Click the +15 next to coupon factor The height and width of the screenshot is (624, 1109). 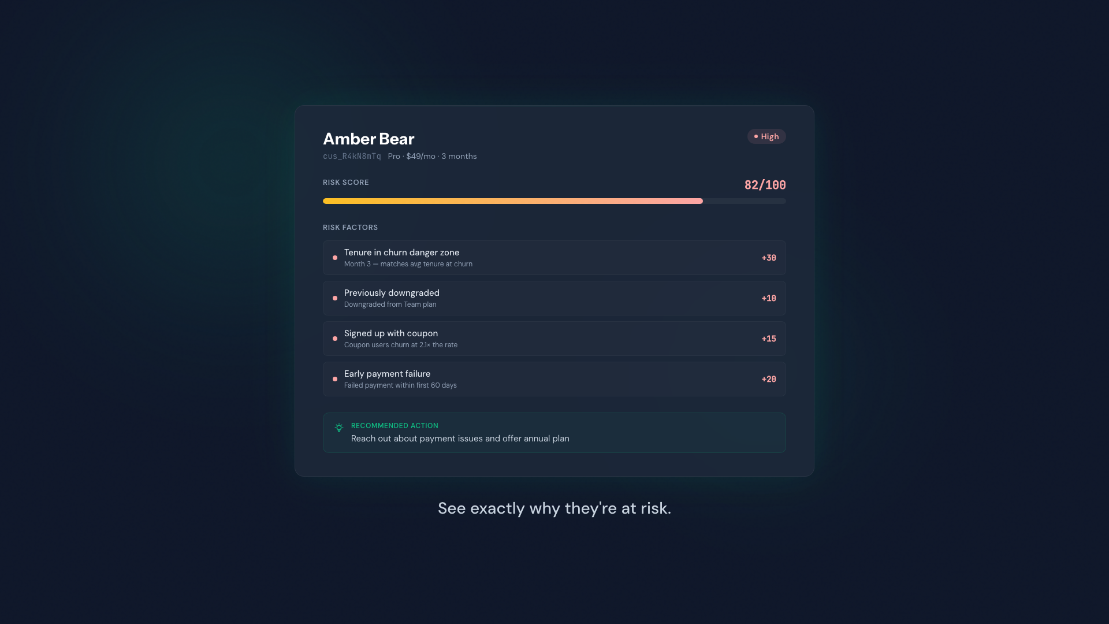[768, 339]
